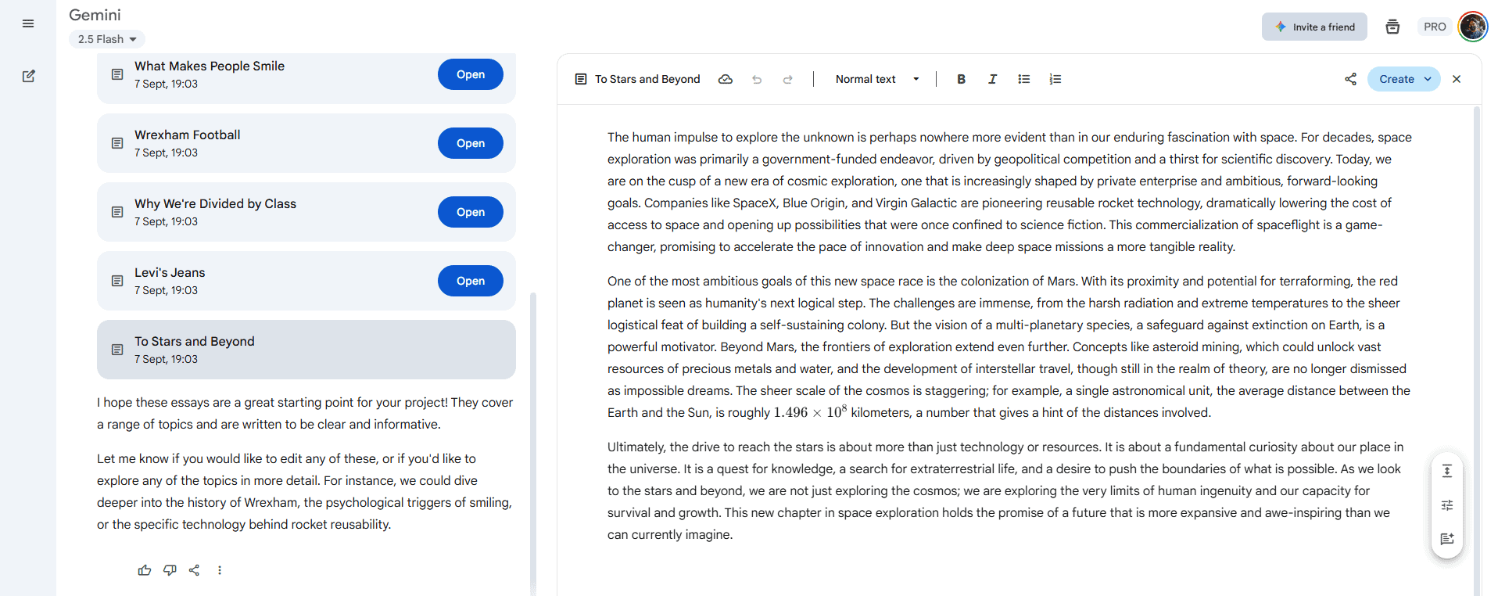Viewport: 1498px width, 596px height.
Task: Toggle italic formatting
Action: (992, 79)
